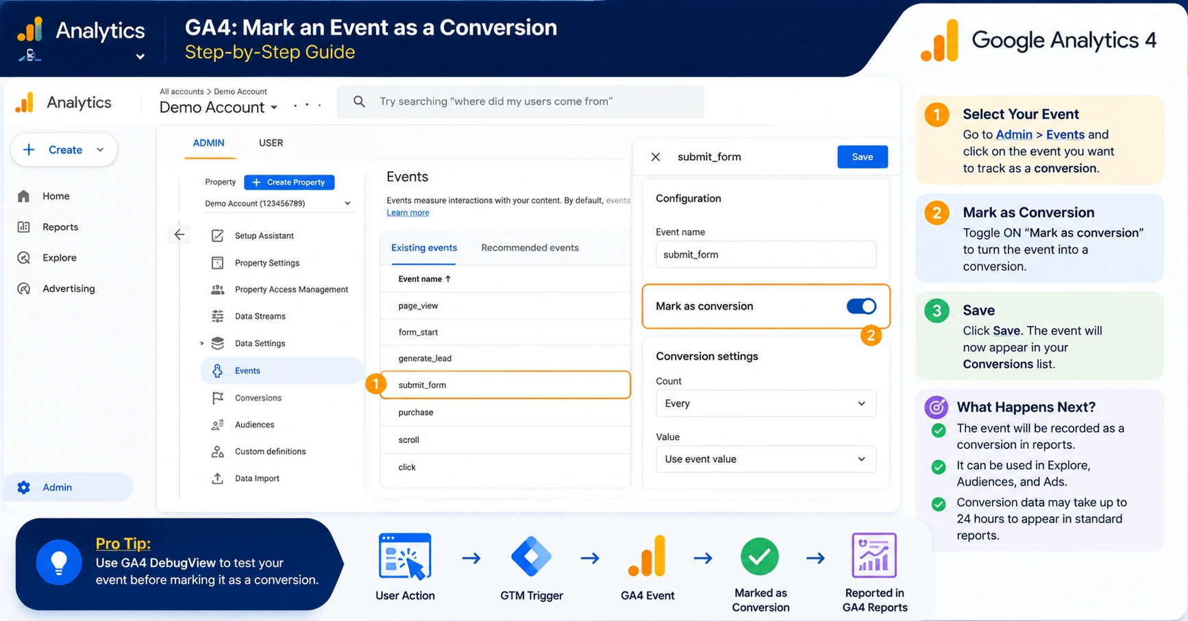
Task: Click the Learn more link
Action: coord(408,213)
